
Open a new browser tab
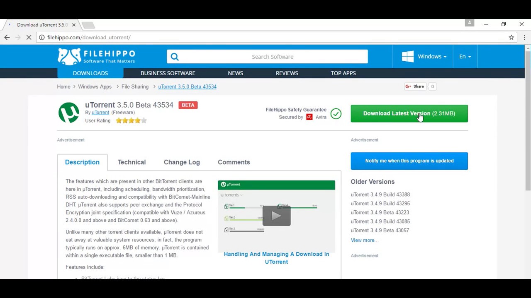point(88,25)
